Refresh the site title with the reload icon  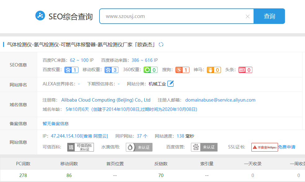(x=161, y=45)
